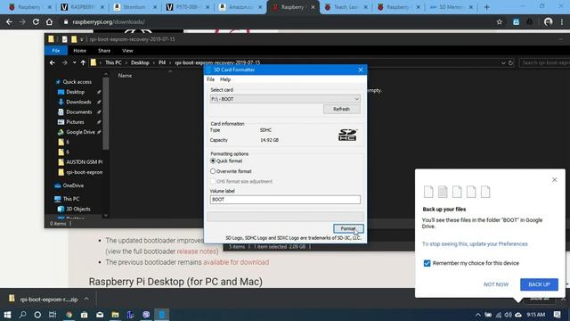Open AUSTON GSM PI folder in navigation pane
Screen dimensions: 570x321
pos(84,162)
